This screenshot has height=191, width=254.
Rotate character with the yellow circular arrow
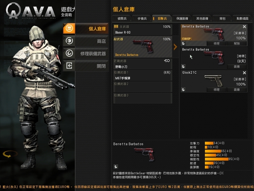click(x=10, y=154)
